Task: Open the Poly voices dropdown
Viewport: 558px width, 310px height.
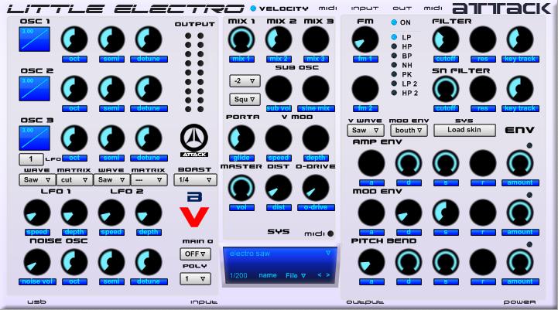Action: [195, 279]
